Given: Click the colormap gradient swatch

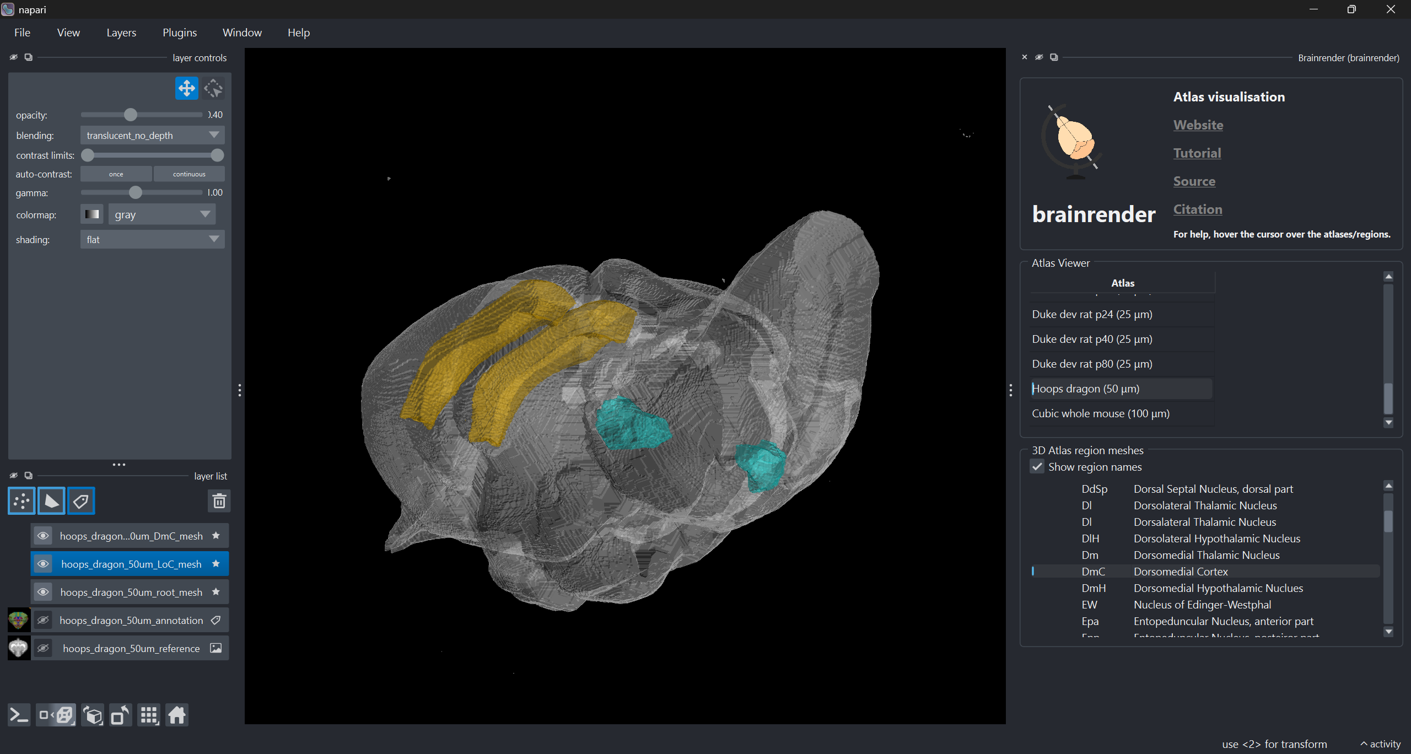Looking at the screenshot, I should pos(92,214).
